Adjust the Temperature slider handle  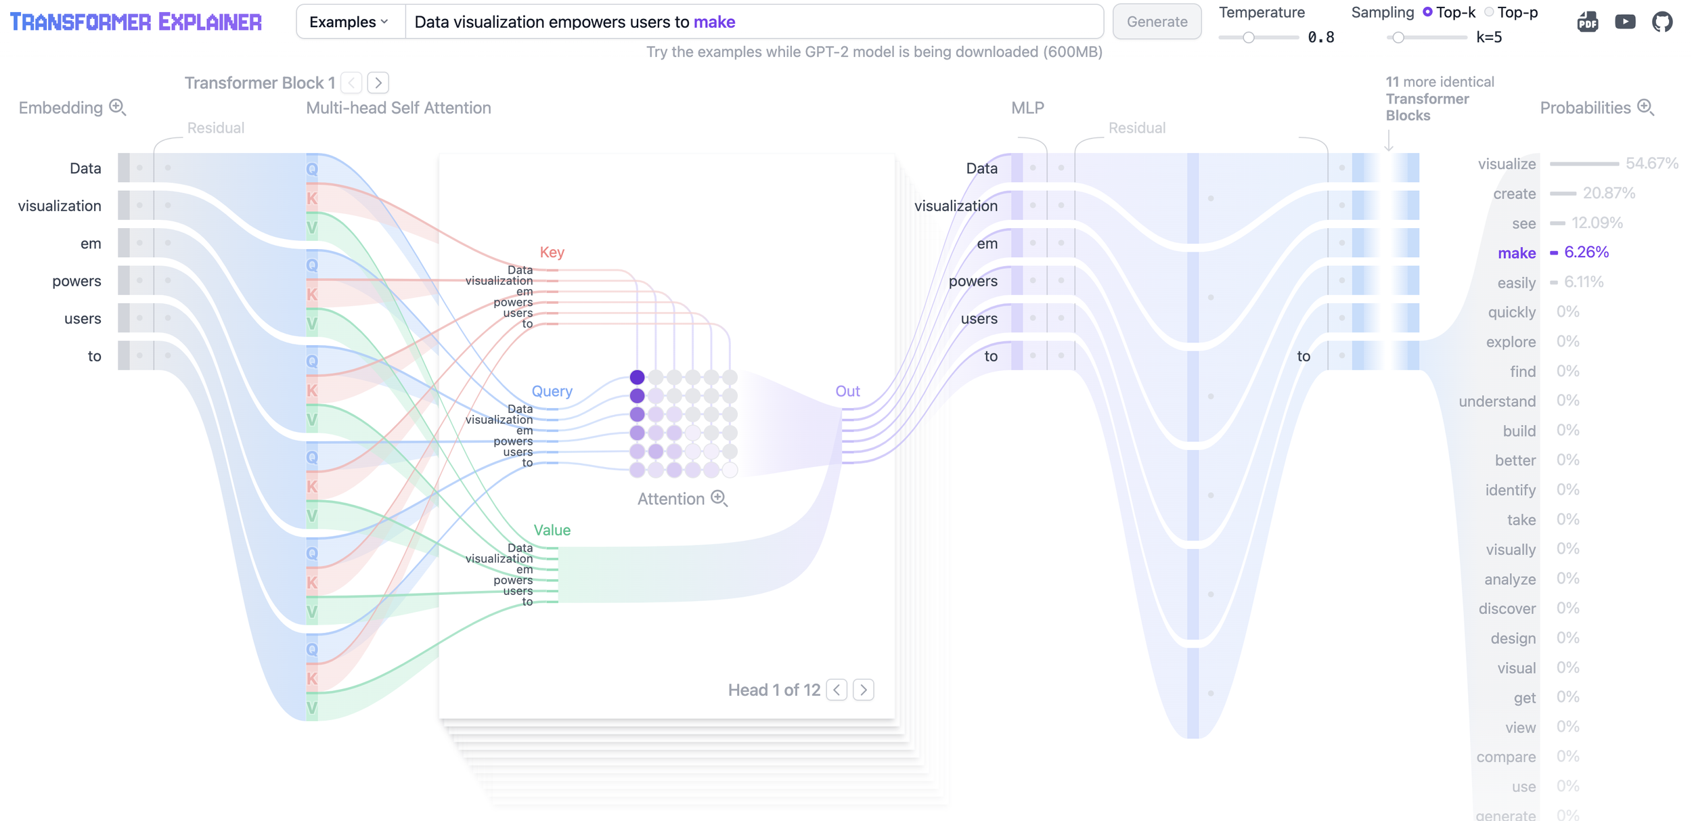[1249, 38]
